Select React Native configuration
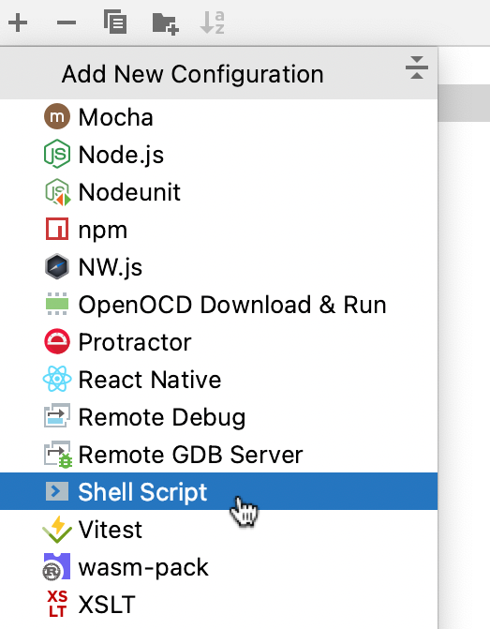Screen dimensions: 490x629 [x=218, y=380]
